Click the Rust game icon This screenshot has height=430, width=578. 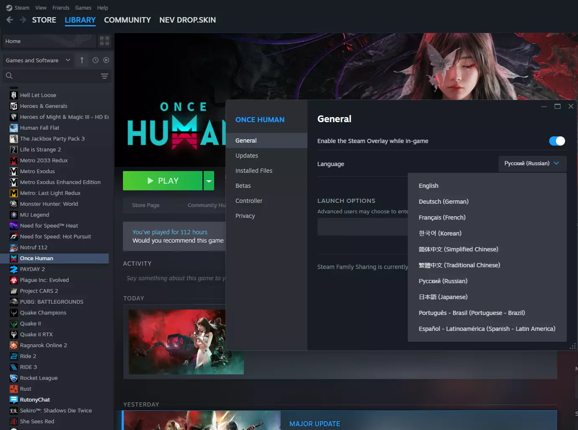pyautogui.click(x=14, y=389)
